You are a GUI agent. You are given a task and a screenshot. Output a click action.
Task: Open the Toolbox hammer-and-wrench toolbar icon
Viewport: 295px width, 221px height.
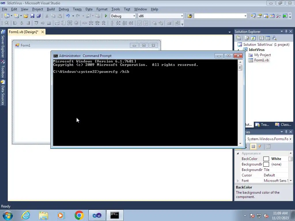[x=279, y=16]
